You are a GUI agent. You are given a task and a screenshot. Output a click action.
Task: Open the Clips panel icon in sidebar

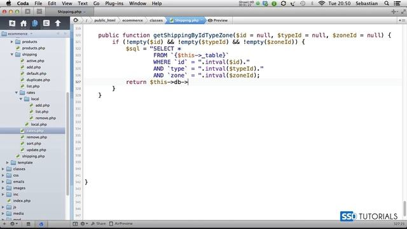click(46, 24)
